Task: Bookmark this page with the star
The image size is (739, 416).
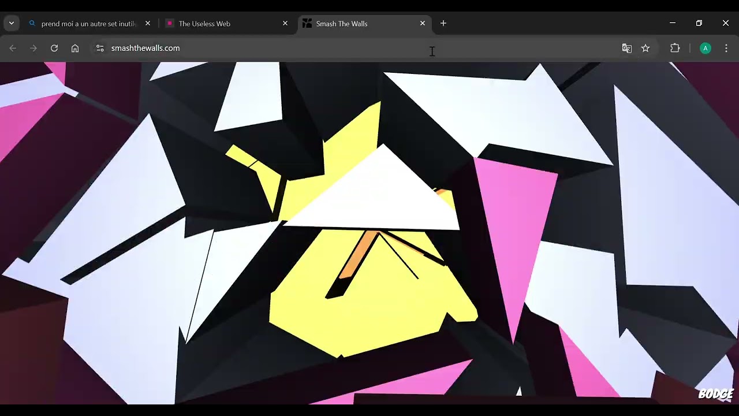Action: click(x=645, y=49)
